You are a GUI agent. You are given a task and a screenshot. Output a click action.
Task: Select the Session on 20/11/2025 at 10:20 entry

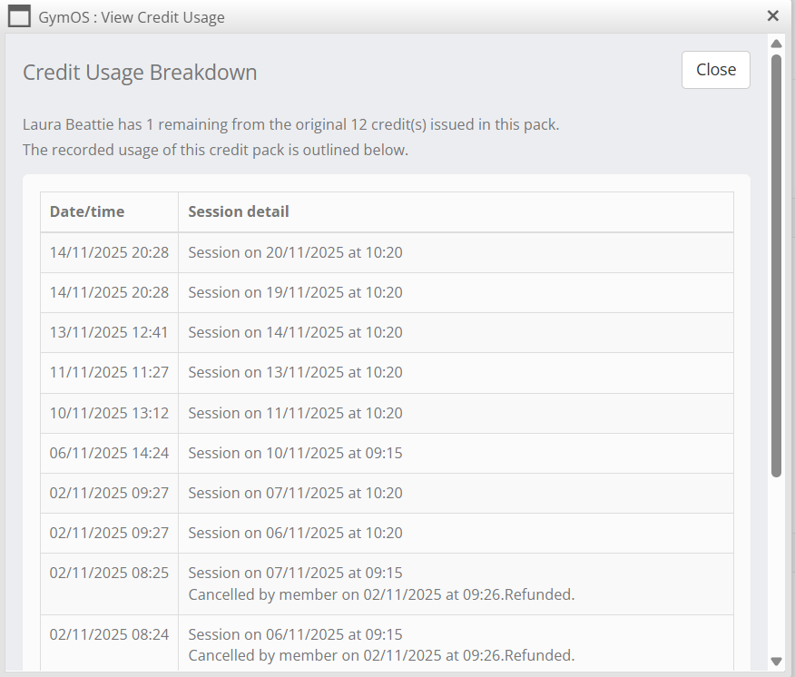pyautogui.click(x=295, y=252)
